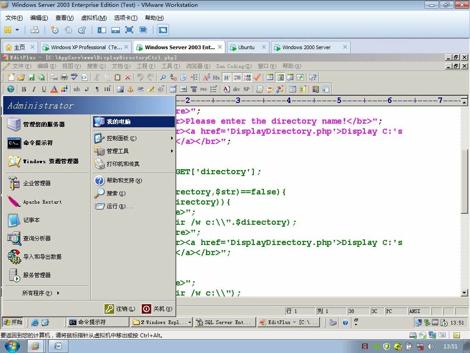Open the font color A dropdown
This screenshot has height=353, width=470.
pos(54,89)
